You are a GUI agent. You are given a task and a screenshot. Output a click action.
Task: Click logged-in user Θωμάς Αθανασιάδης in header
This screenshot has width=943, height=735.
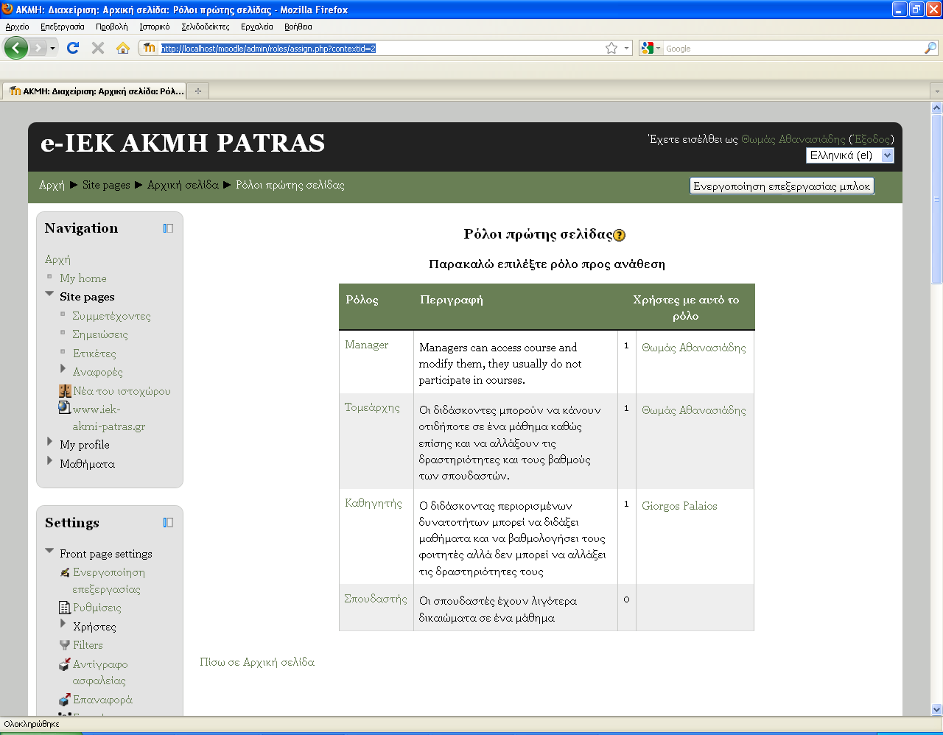pyautogui.click(x=793, y=139)
